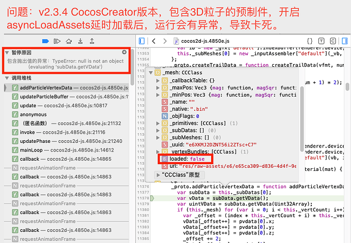Click the loaded boolean property icon
The width and height of the screenshot is (351, 243).
165,159
